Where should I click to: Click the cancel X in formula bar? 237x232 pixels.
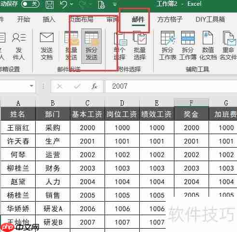pyautogui.click(x=60, y=86)
